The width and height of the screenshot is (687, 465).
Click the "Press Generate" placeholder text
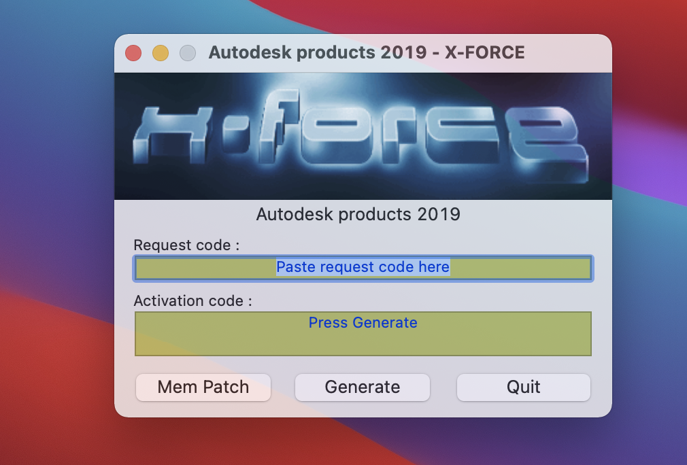point(363,322)
